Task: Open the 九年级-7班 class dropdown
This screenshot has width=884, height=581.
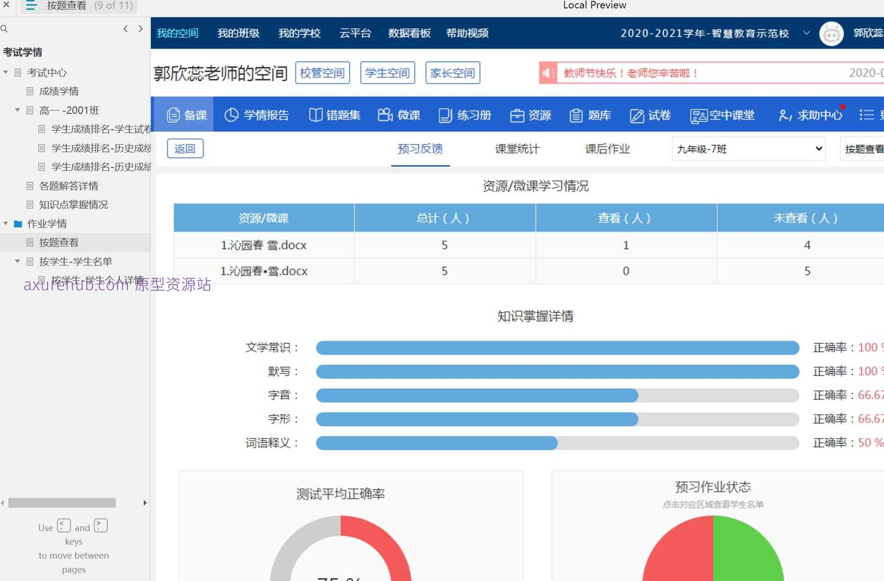Action: click(x=748, y=148)
